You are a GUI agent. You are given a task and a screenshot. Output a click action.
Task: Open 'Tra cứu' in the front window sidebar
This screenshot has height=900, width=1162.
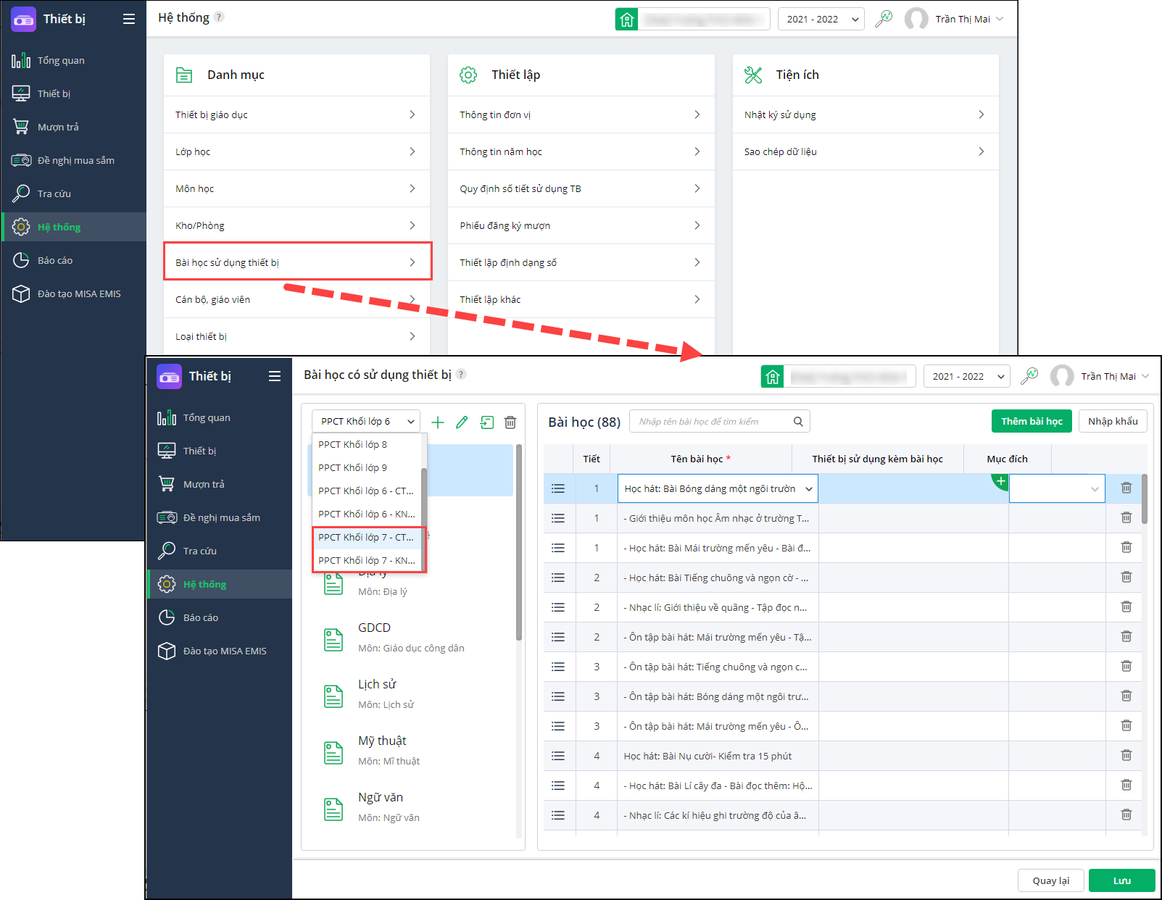click(220, 551)
